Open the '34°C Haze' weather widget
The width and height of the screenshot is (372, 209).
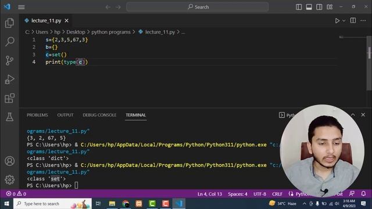pyautogui.click(x=283, y=204)
